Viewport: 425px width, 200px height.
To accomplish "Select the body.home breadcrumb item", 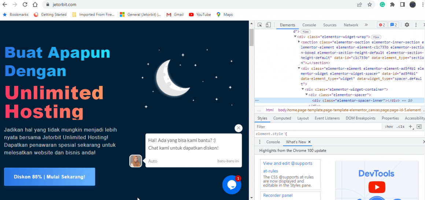I will tap(350, 110).
